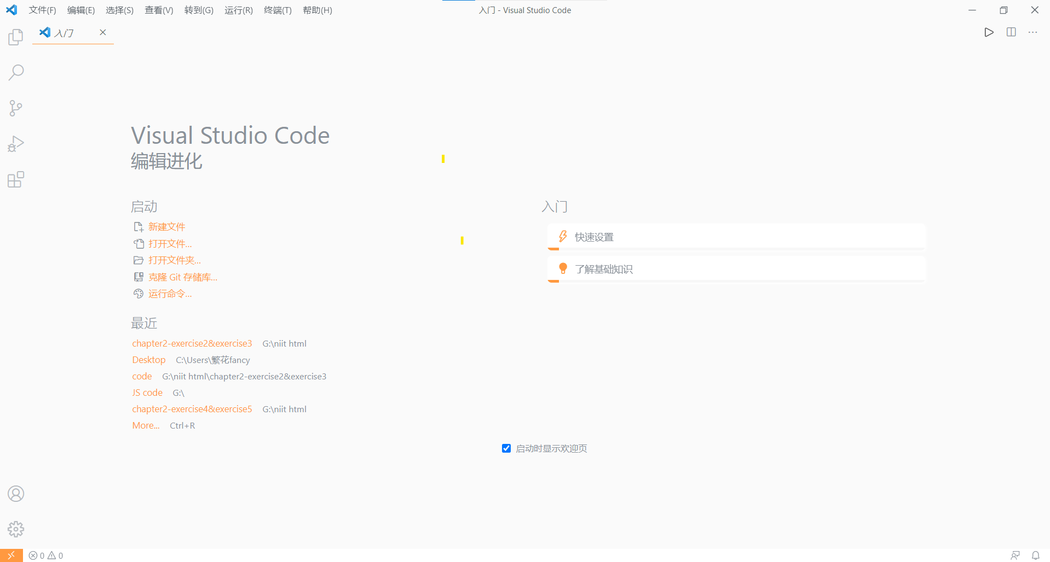The height and width of the screenshot is (562, 1050).
Task: Open the Extensions view
Action: click(x=16, y=179)
